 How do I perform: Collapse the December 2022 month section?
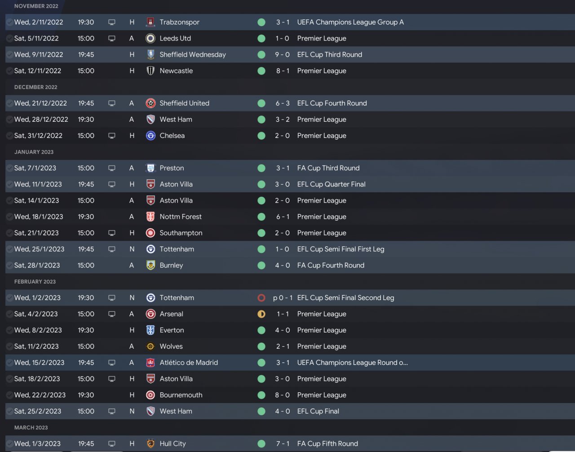click(36, 87)
